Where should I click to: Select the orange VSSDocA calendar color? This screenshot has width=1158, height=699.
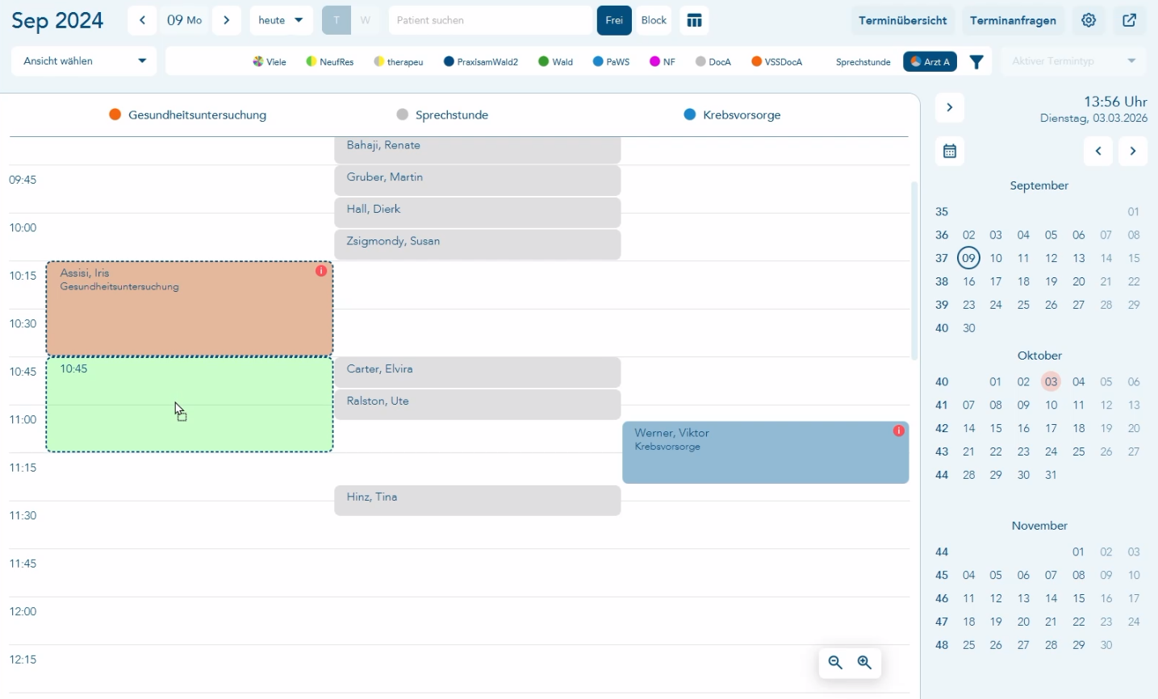click(x=757, y=61)
